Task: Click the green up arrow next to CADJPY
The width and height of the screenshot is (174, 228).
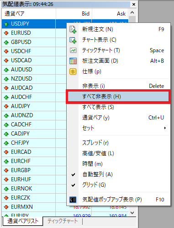Action: pyautogui.click(x=6, y=134)
